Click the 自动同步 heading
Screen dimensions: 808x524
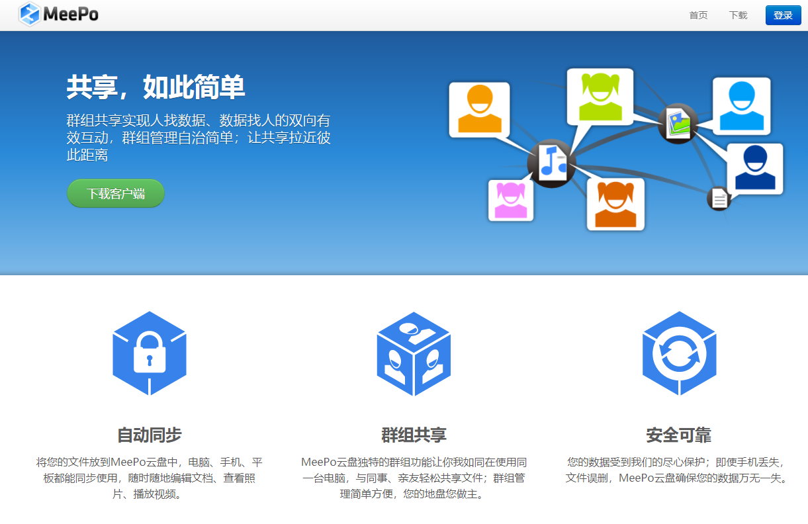point(150,435)
